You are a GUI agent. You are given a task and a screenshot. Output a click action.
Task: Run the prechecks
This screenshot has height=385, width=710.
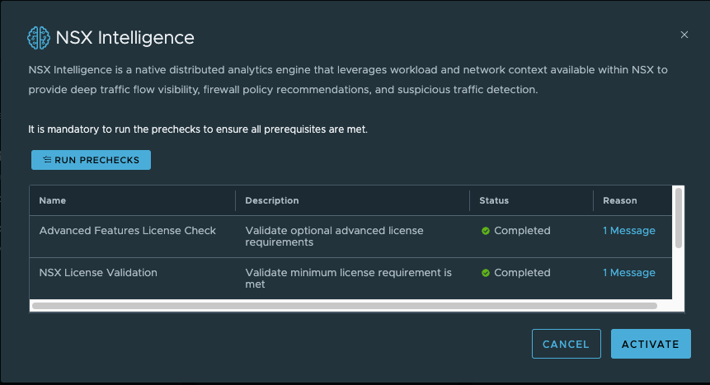[x=91, y=160]
